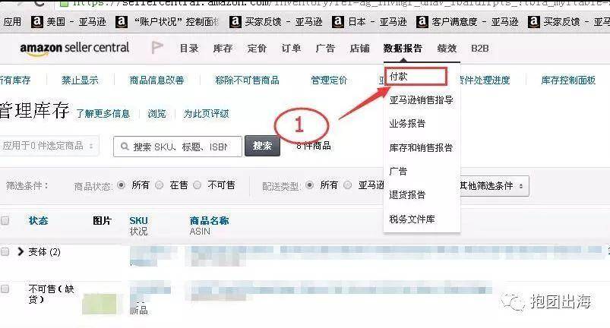Select the 在售 product status radio button
Viewport: 610px width, 328px height.
pos(159,185)
